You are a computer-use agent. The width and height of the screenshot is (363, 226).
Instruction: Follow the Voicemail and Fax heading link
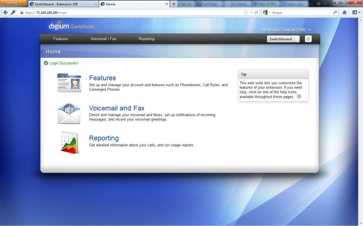pos(117,108)
